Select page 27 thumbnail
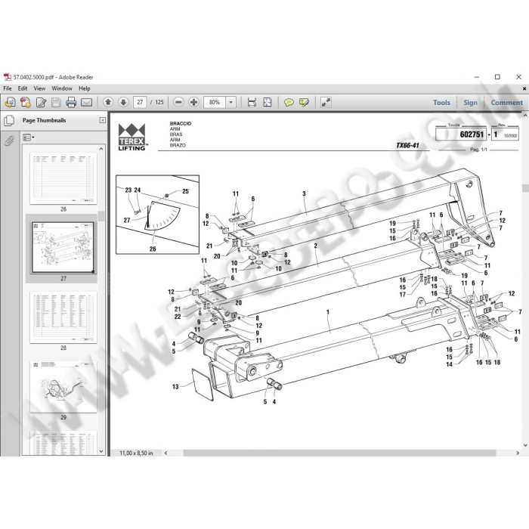 tap(63, 247)
